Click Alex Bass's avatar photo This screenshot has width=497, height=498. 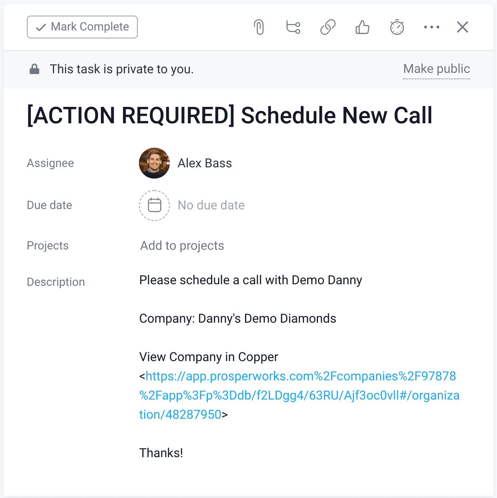pyautogui.click(x=155, y=163)
